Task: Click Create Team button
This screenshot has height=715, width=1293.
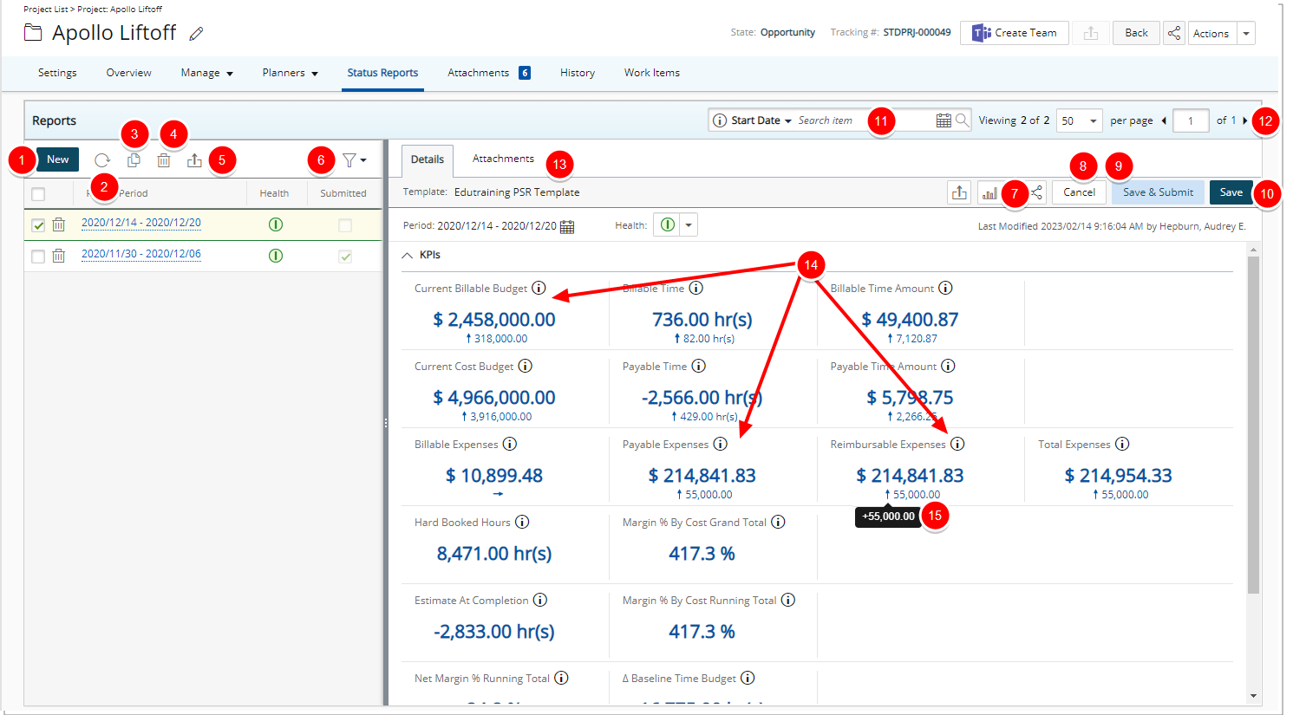Action: tap(1015, 33)
